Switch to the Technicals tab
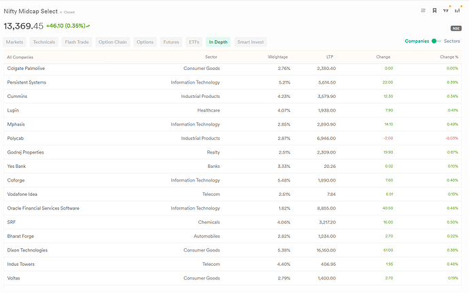Image resolution: width=469 pixels, height=293 pixels. point(44,42)
